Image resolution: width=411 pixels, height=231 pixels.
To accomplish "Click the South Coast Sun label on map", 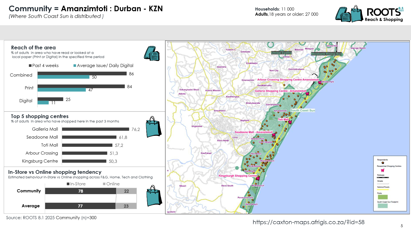I will 303,110.
